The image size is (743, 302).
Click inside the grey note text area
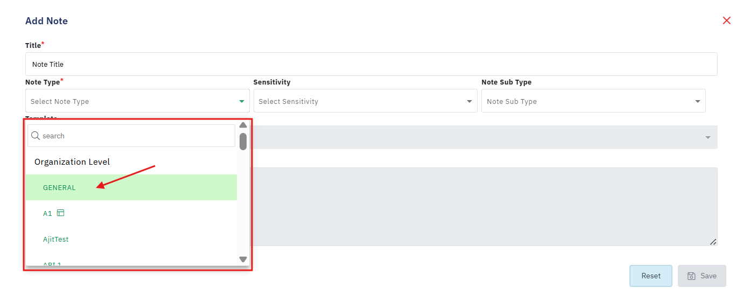(x=485, y=207)
